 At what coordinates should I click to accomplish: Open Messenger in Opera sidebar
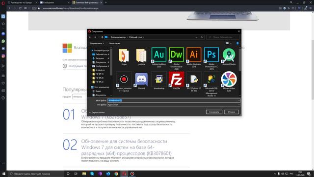click(3, 34)
